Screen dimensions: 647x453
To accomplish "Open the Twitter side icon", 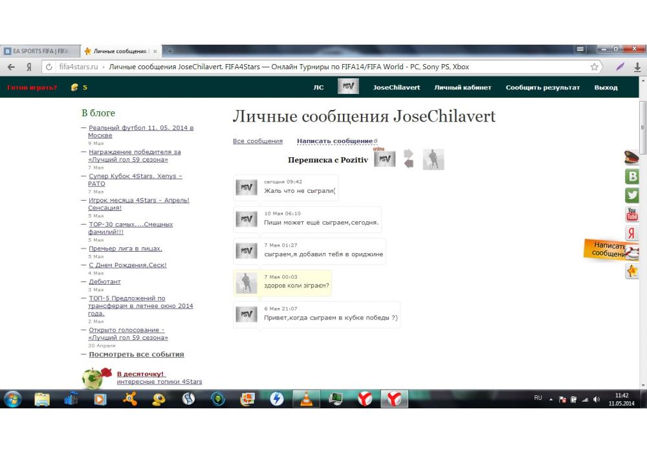I will point(631,195).
